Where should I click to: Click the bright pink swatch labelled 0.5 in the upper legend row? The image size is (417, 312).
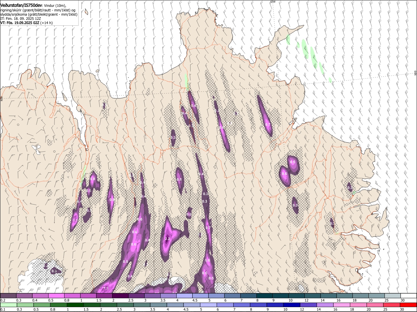(56, 296)
